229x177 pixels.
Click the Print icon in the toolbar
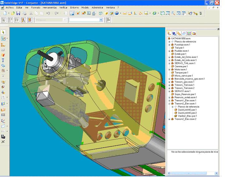pyautogui.click(x=25, y=13)
